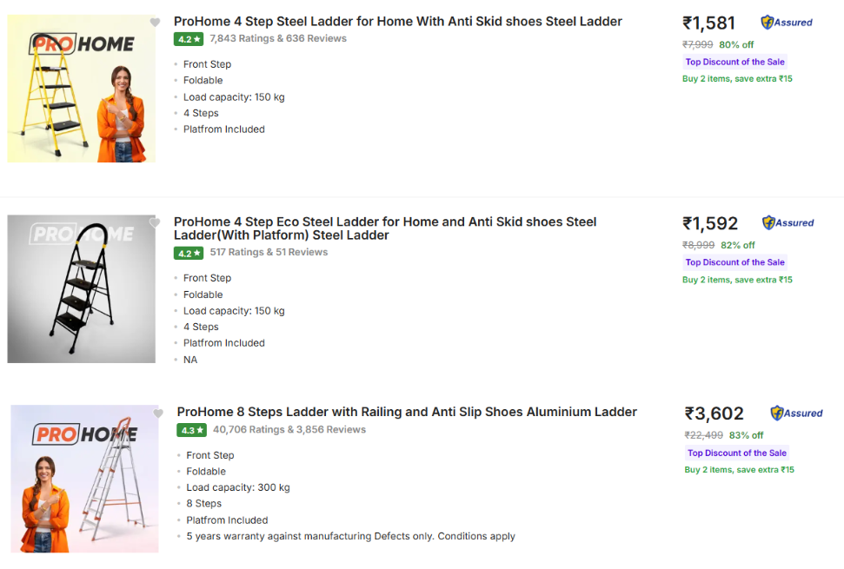Wishlist the yellow 4 Step Steel Ladder

pos(155,23)
